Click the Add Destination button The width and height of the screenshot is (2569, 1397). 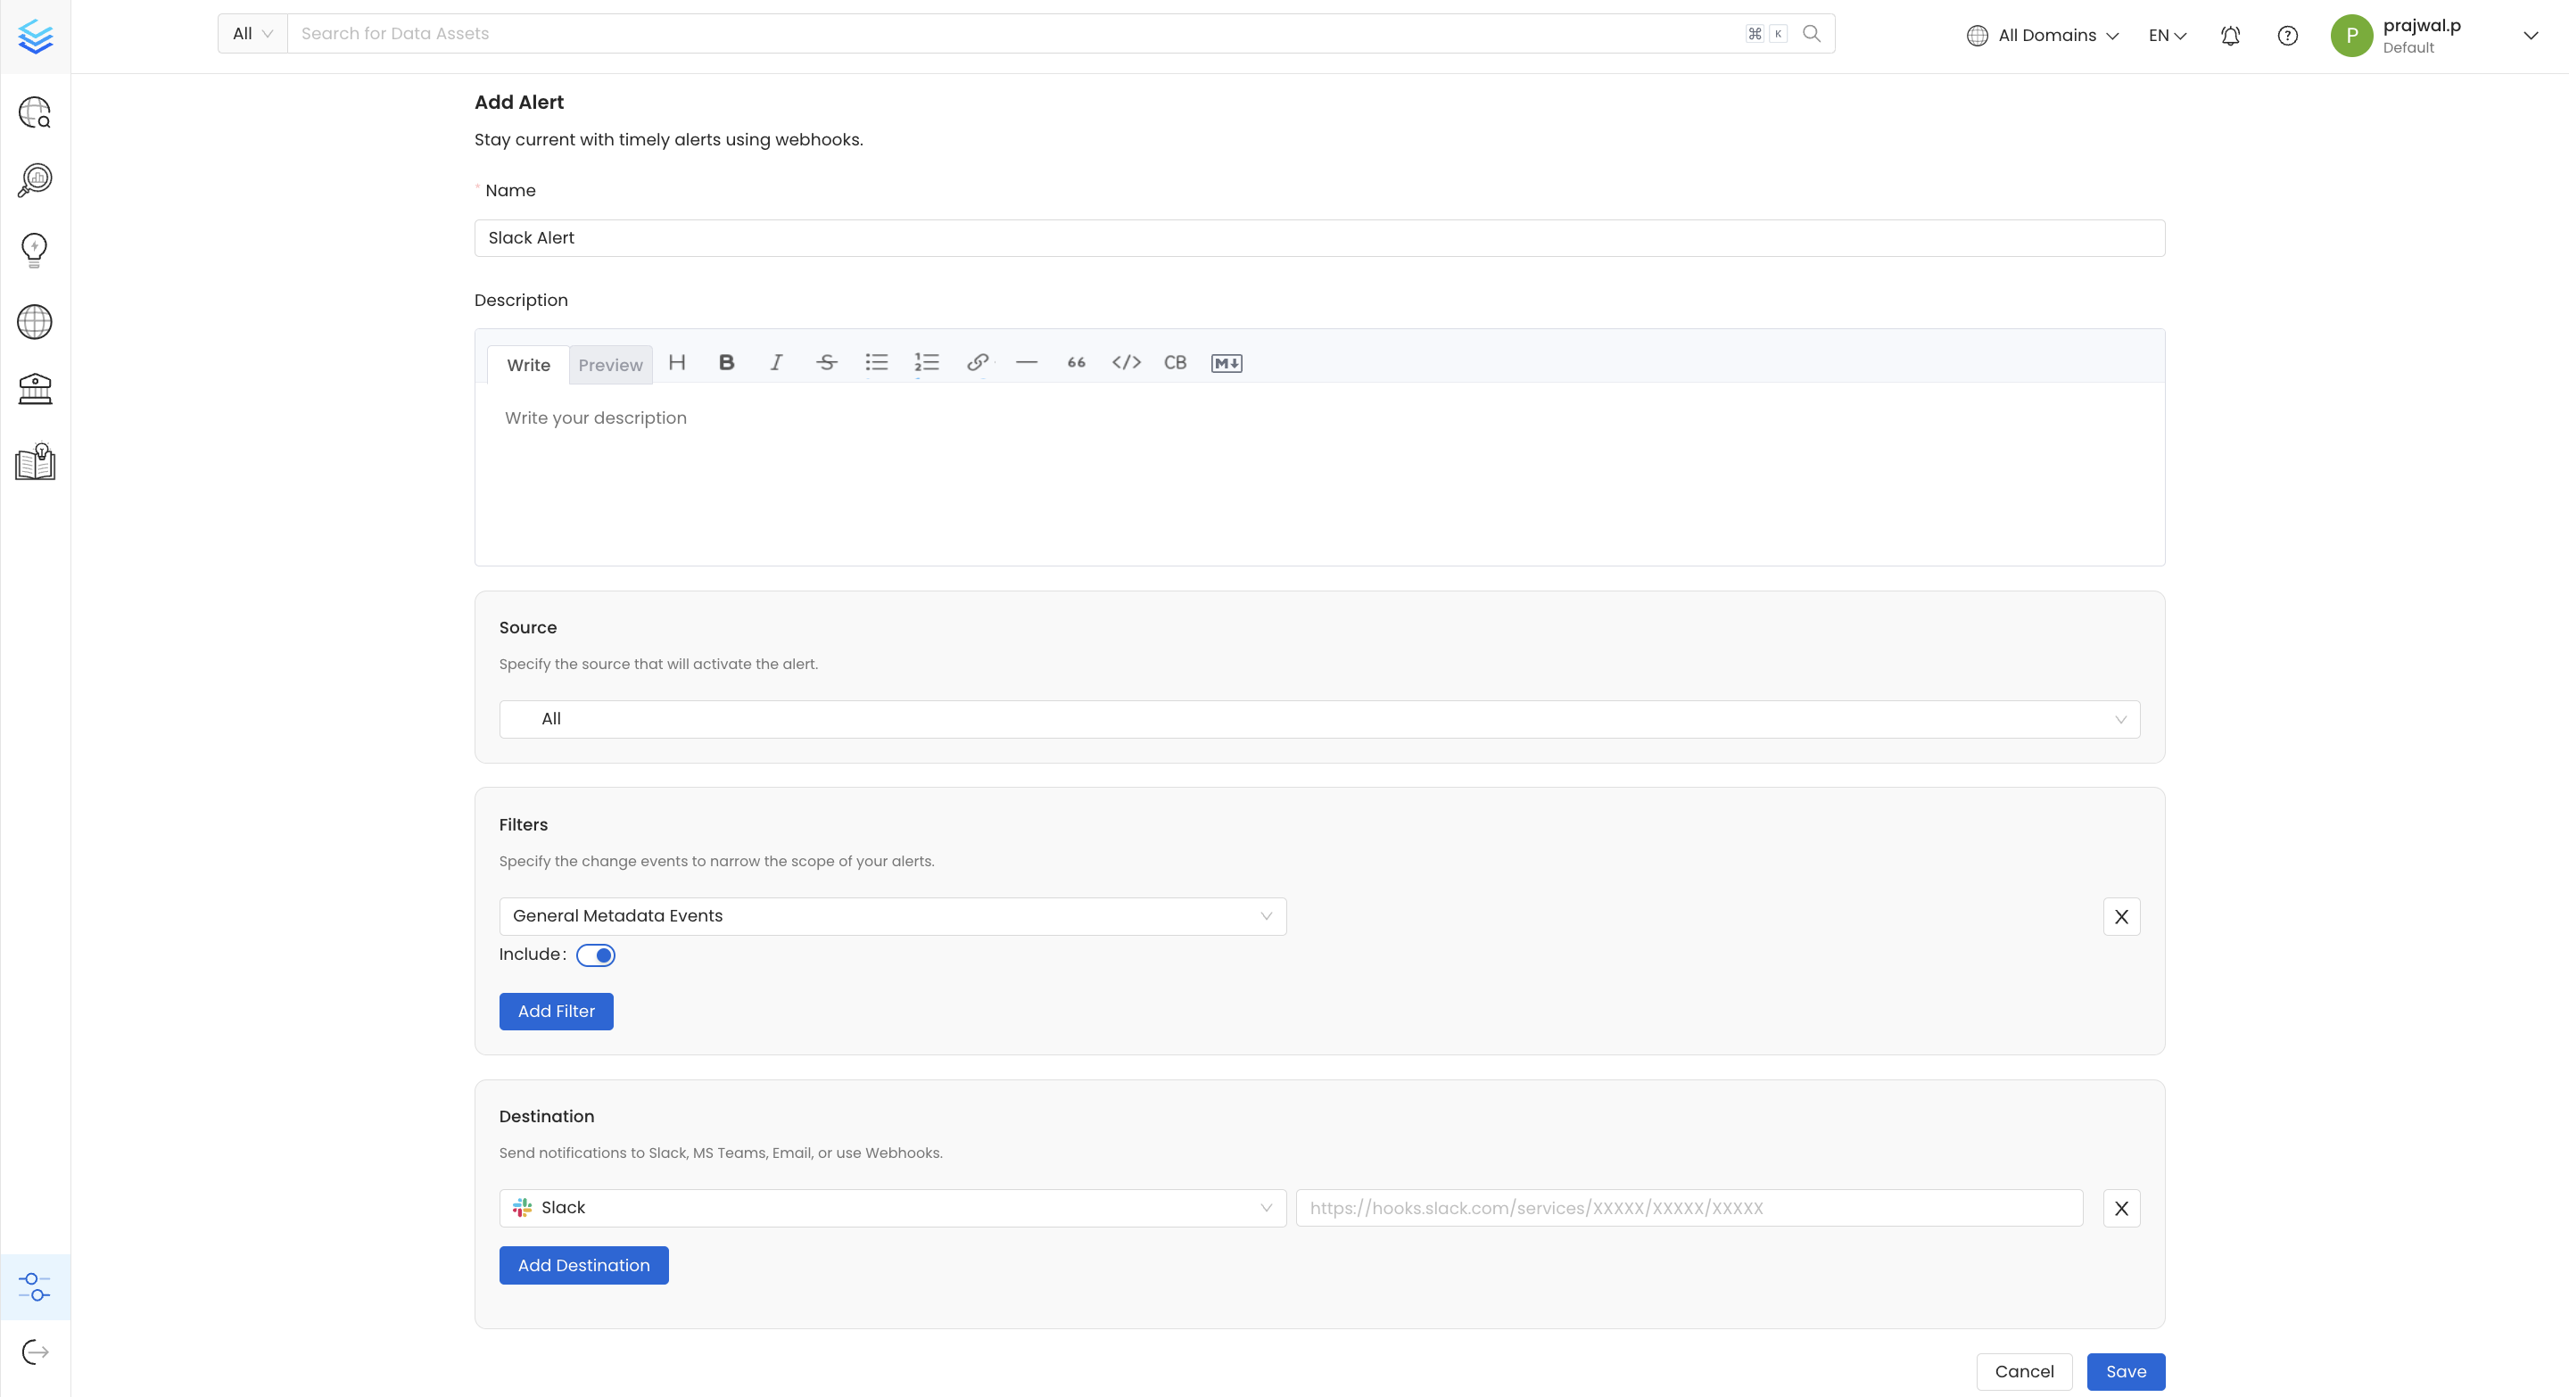583,1265
